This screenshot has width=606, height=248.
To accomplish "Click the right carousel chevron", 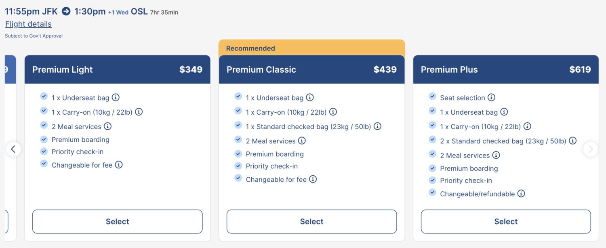I will point(591,149).
